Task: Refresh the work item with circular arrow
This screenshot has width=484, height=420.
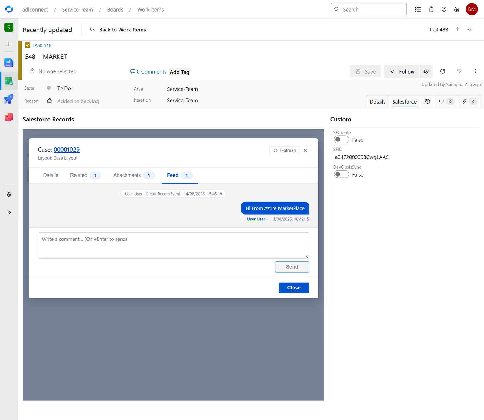Action: click(443, 71)
